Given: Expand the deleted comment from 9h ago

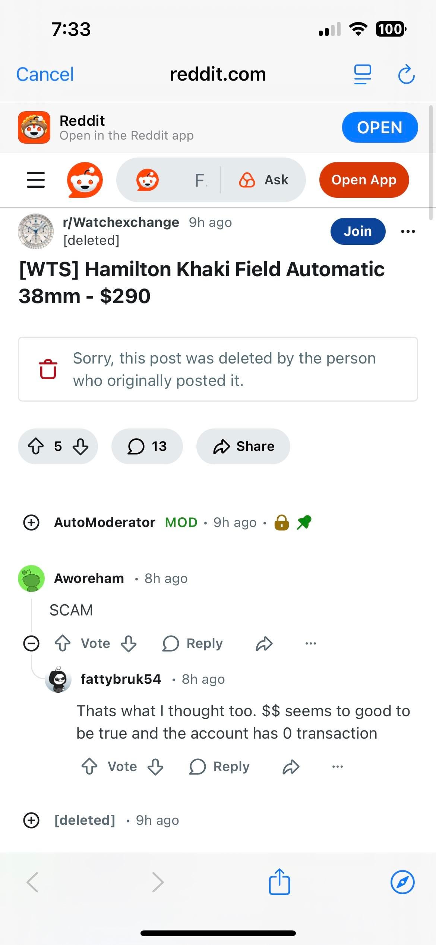Looking at the screenshot, I should coord(31,820).
